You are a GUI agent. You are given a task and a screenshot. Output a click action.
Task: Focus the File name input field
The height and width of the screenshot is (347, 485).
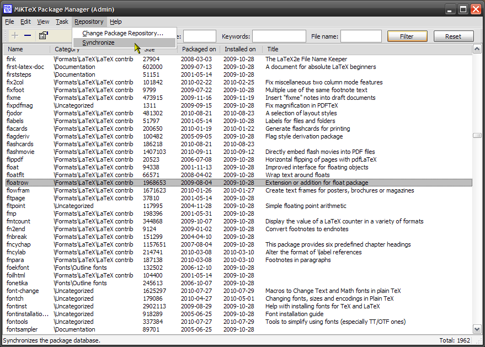[361, 36]
